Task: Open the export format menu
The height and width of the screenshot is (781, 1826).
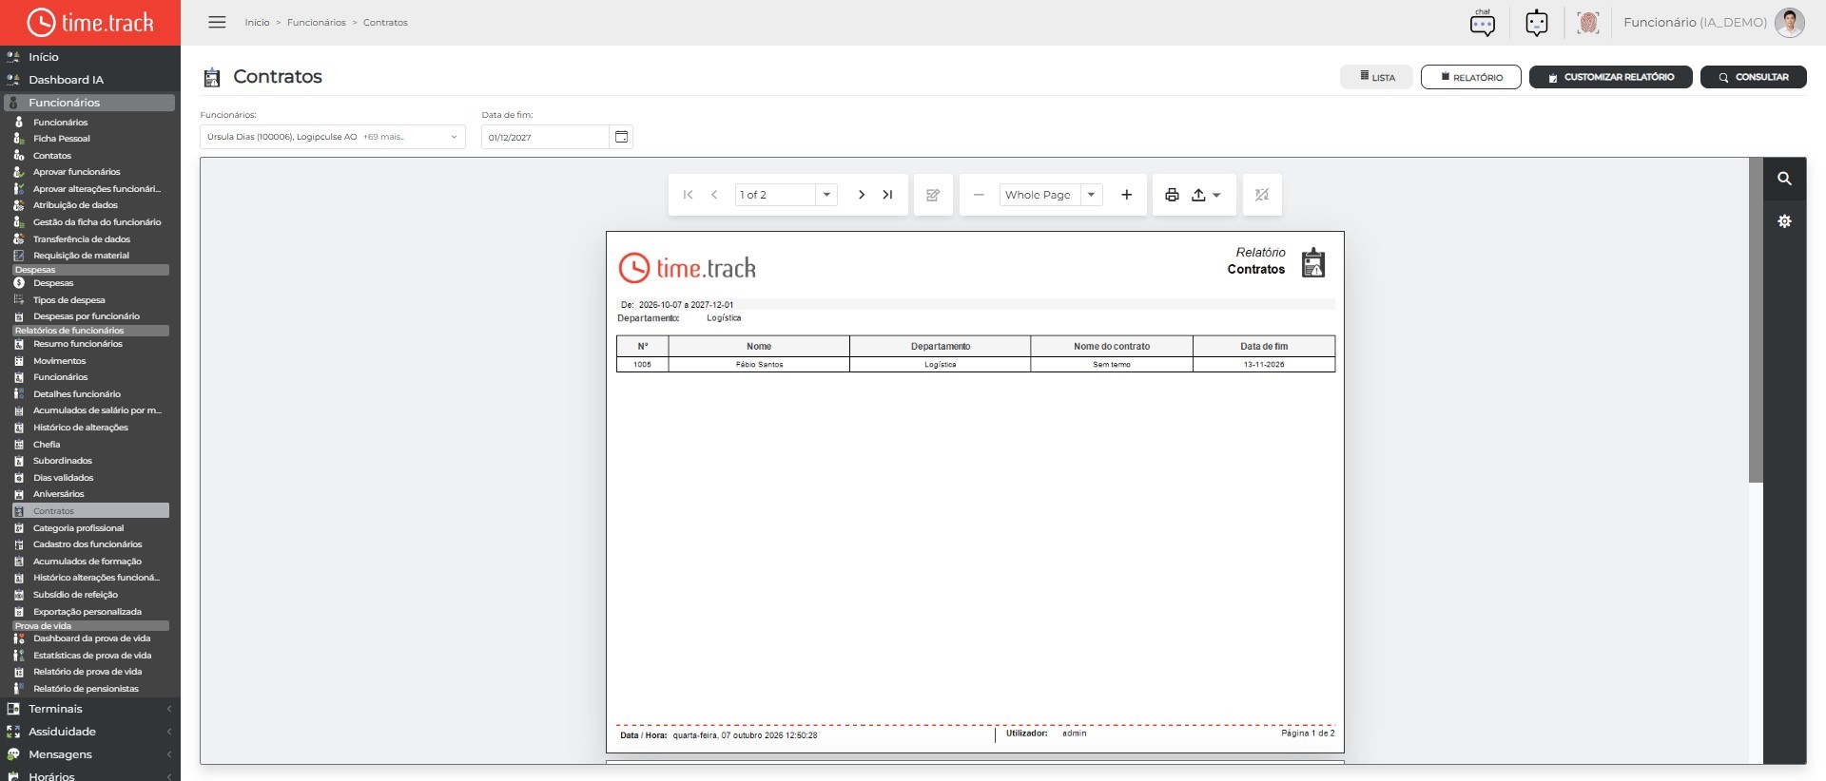Action: [x=1206, y=195]
